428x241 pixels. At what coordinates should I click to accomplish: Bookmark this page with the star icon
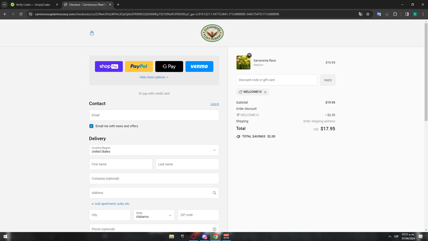368,14
